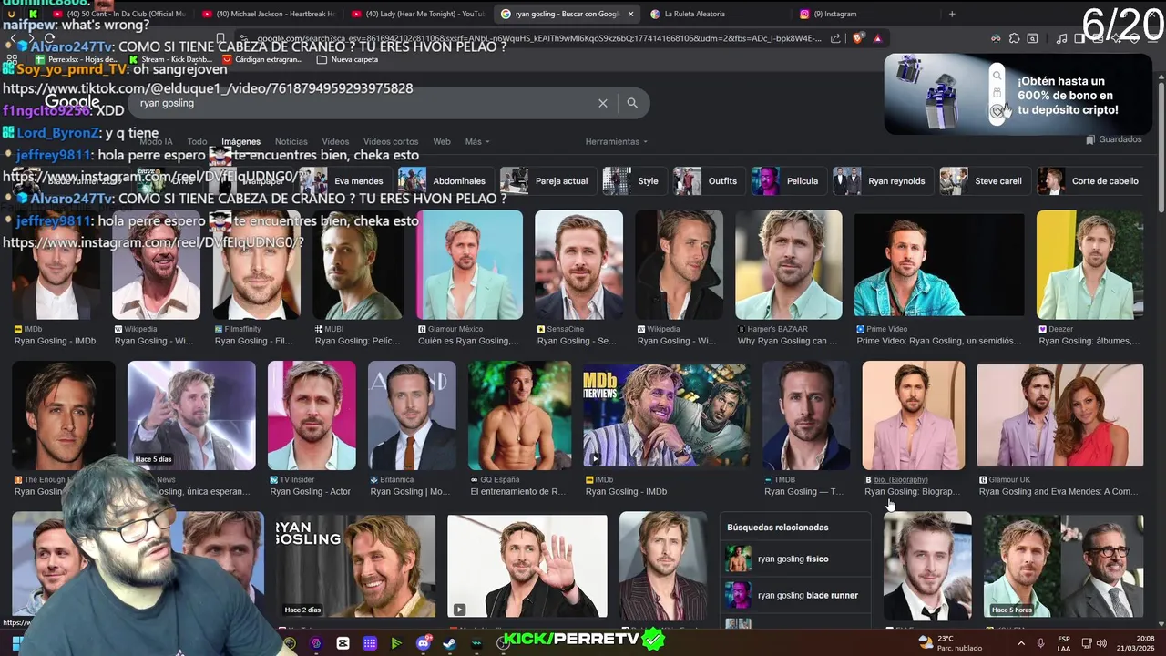Switch to Lady Hear Me Tonight tab

coord(416,14)
